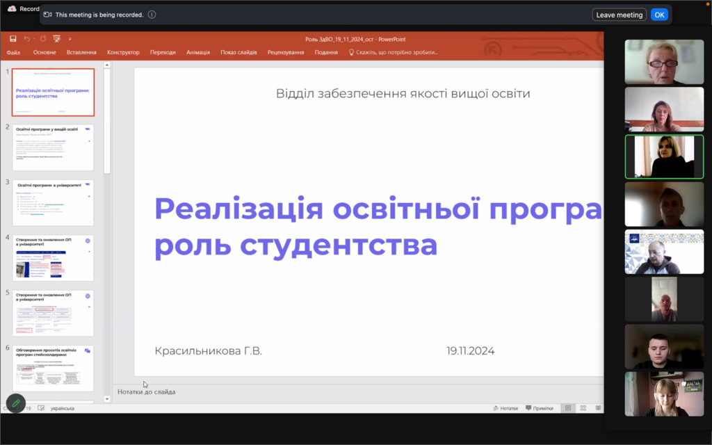The image size is (712, 445).
Task: Click the spell check icon in status bar
Action: coord(40,408)
